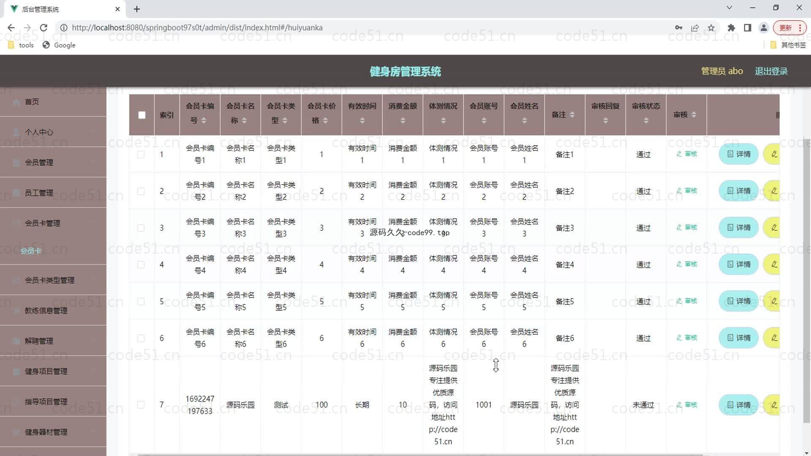Reload the current page
The image size is (811, 456).
point(44,27)
